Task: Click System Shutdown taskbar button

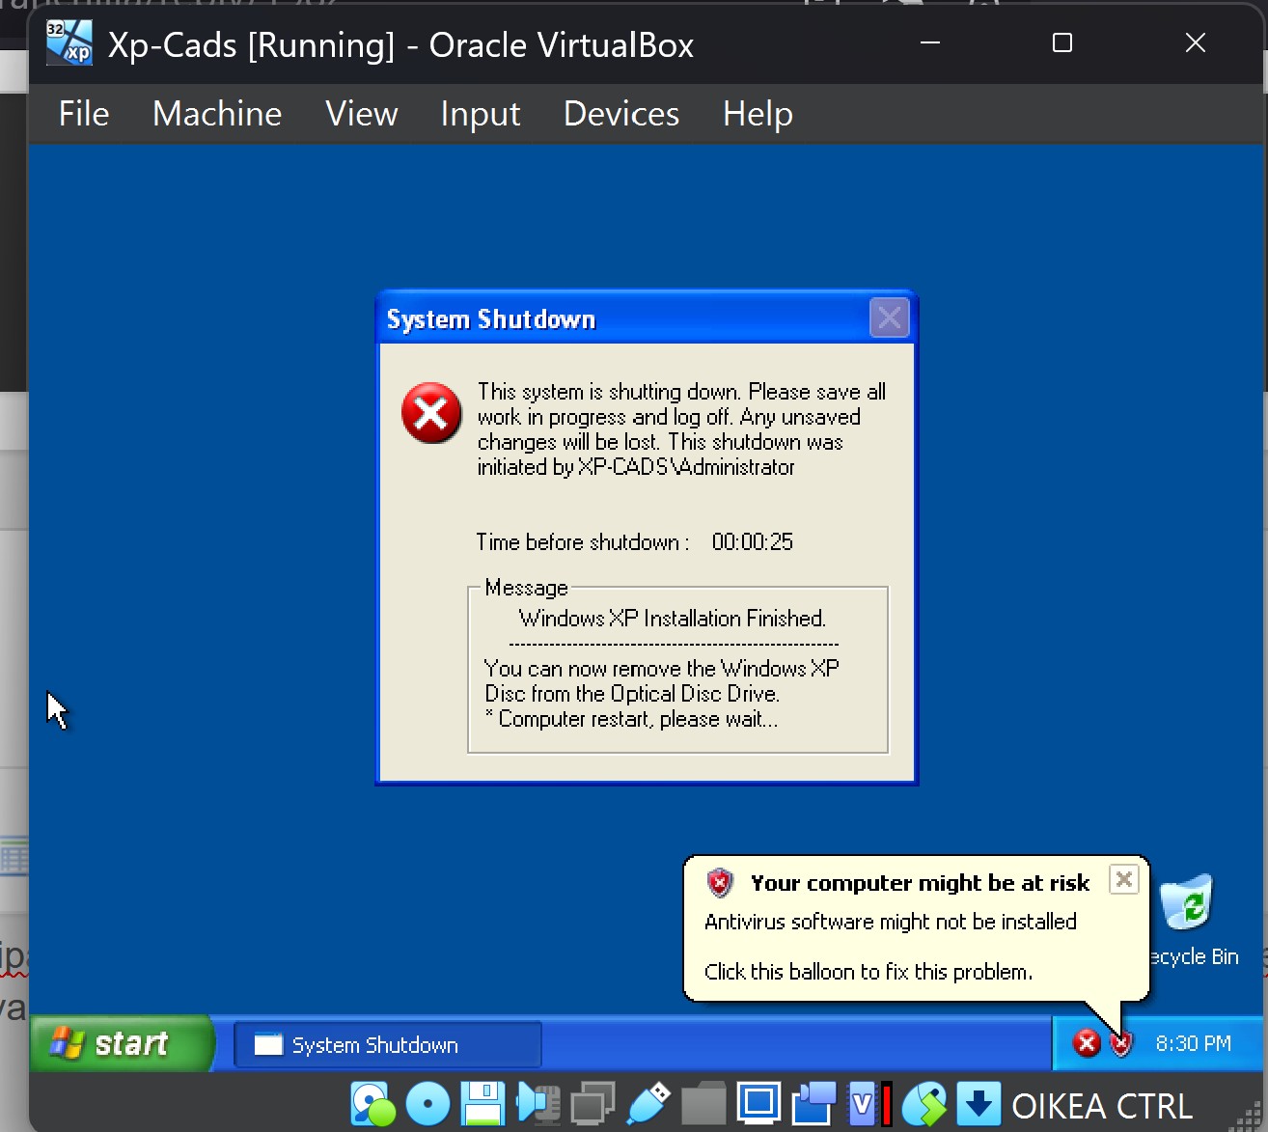Action: (x=388, y=1045)
